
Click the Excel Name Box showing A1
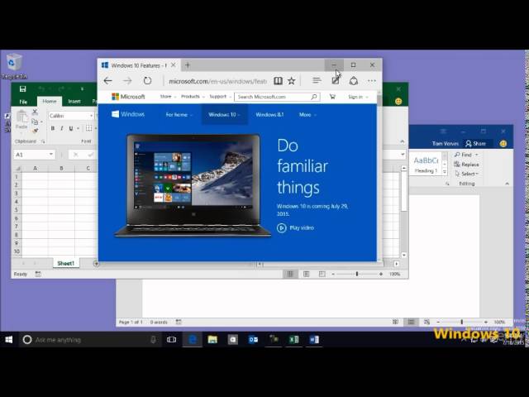click(34, 155)
